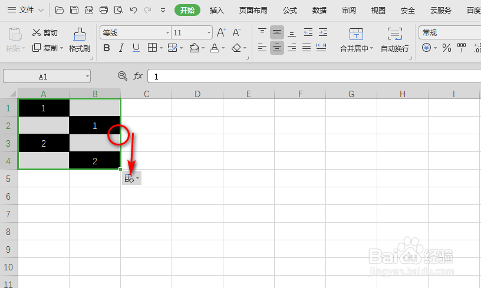Expand quick access toolbar customize arrow

tap(163, 11)
